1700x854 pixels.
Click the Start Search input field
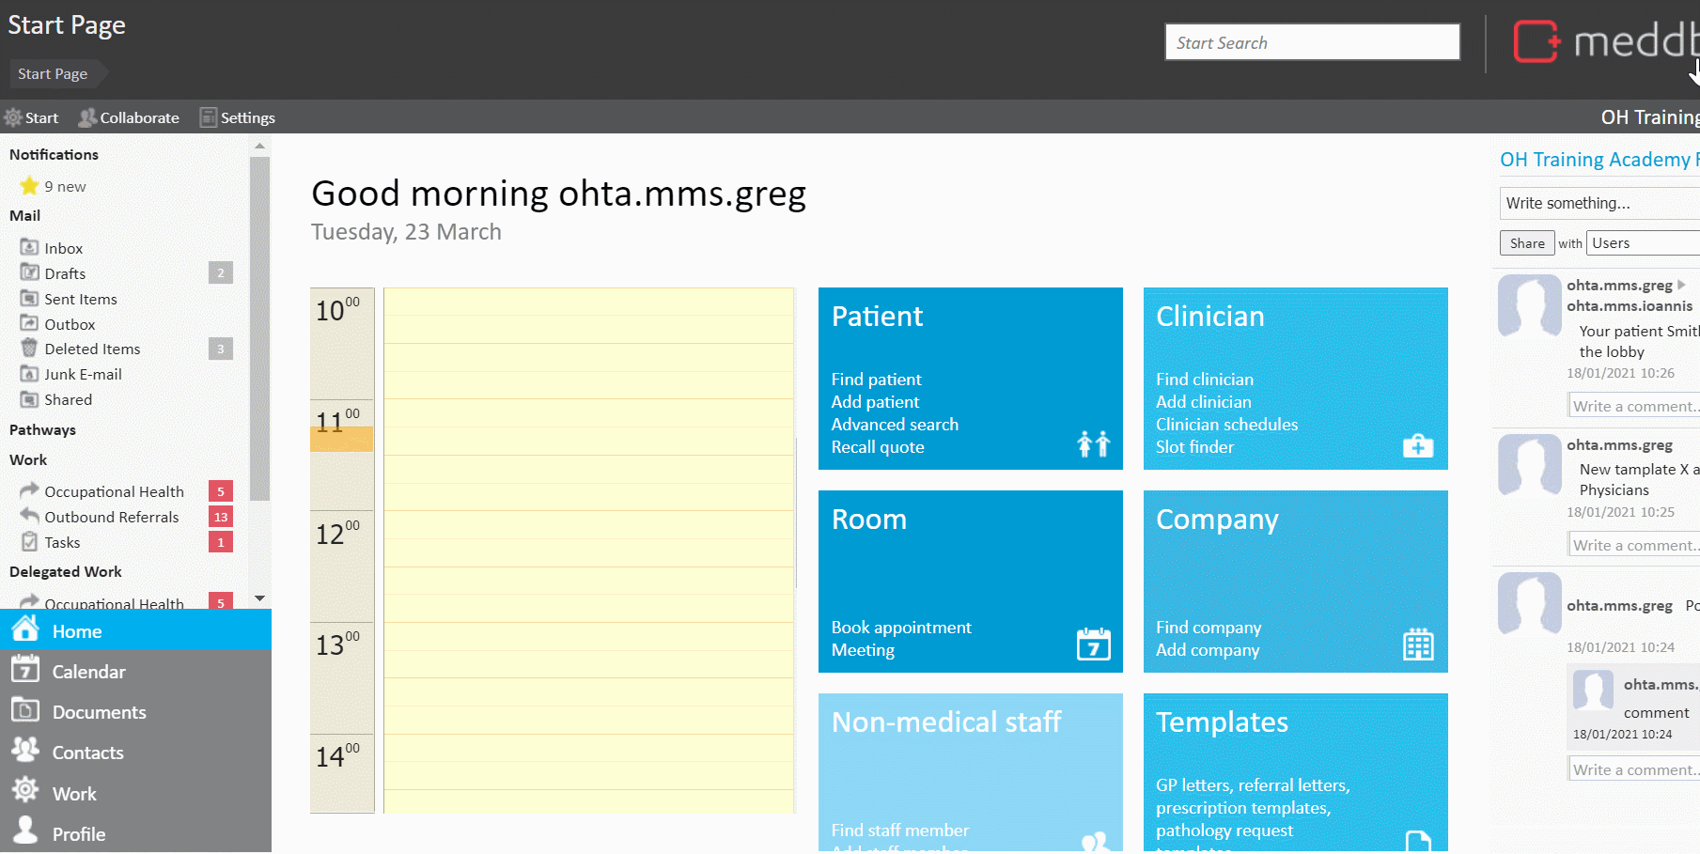point(1312,42)
